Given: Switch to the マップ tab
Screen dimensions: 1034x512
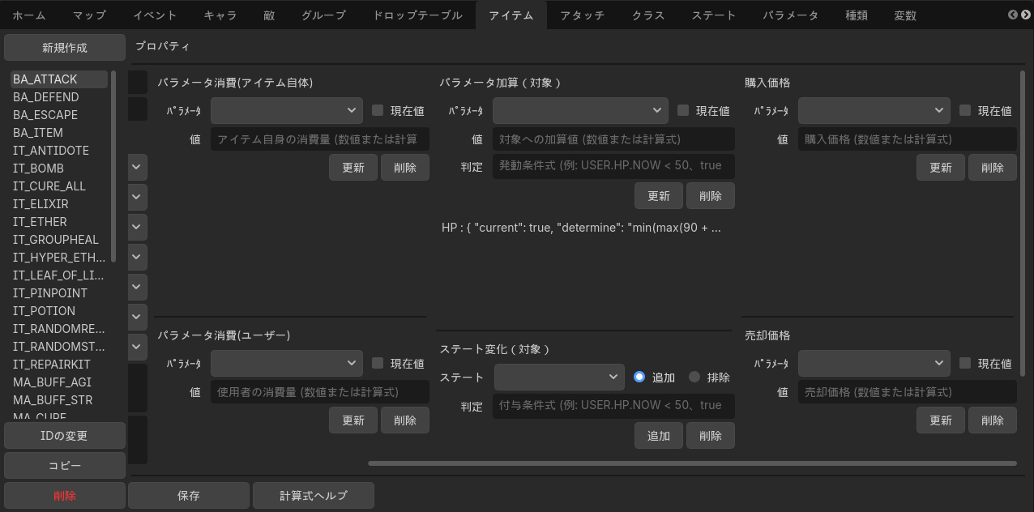Looking at the screenshot, I should click(89, 15).
